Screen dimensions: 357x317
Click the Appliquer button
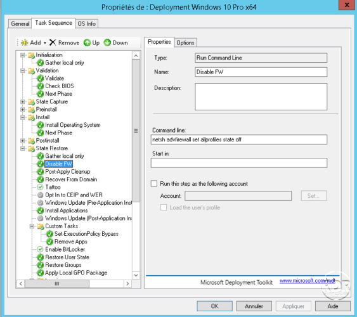pyautogui.click(x=293, y=306)
